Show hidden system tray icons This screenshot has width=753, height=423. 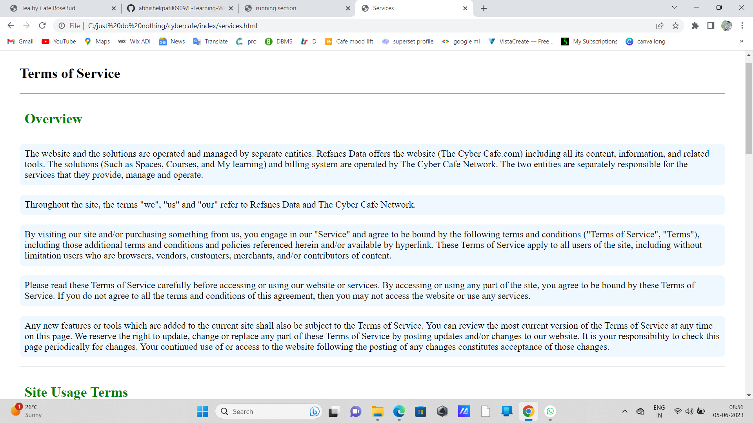pyautogui.click(x=625, y=411)
